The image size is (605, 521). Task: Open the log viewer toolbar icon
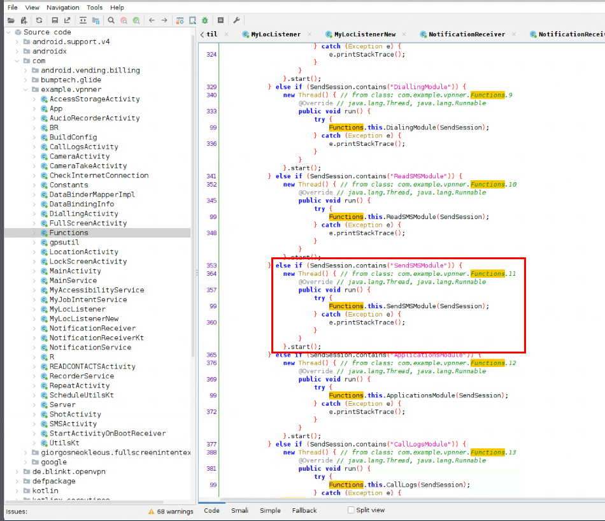(x=221, y=20)
